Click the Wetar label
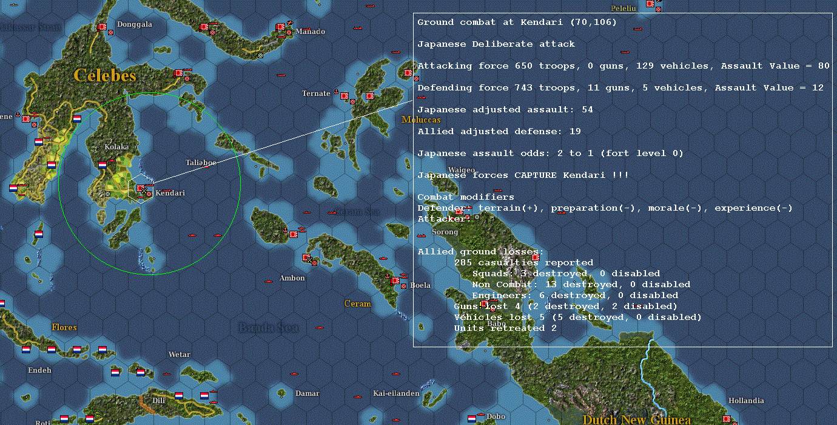This screenshot has width=837, height=425. click(x=179, y=355)
